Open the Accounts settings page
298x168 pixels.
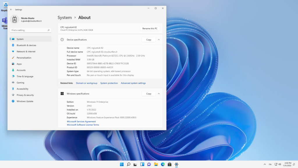pyautogui.click(x=31, y=70)
